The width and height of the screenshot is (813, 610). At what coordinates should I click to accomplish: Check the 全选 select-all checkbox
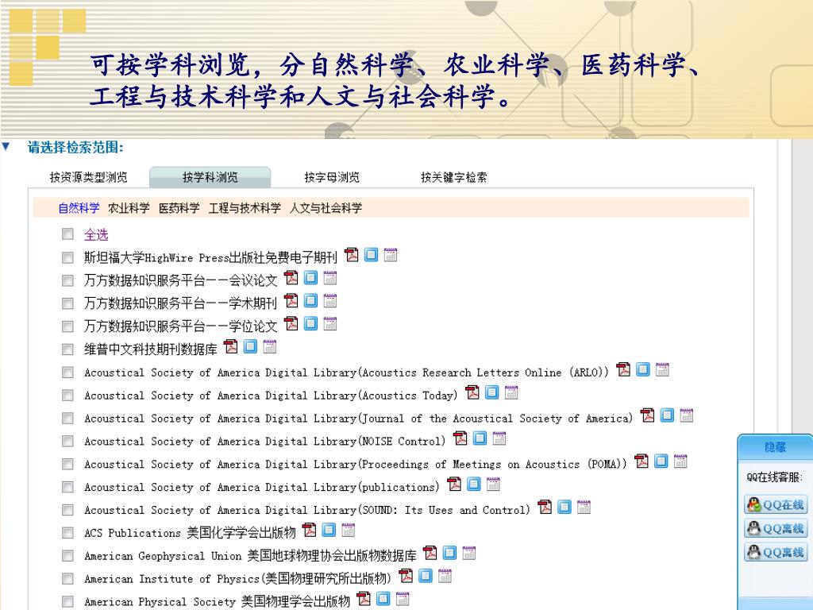point(68,234)
